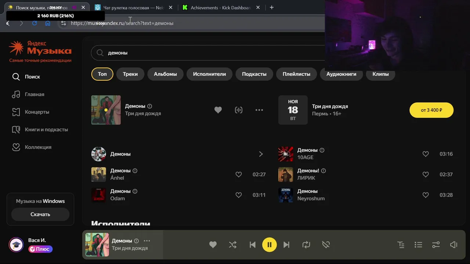This screenshot has width=470, height=264.
Task: Open Книги и подкасты section
Action: pyautogui.click(x=40, y=129)
